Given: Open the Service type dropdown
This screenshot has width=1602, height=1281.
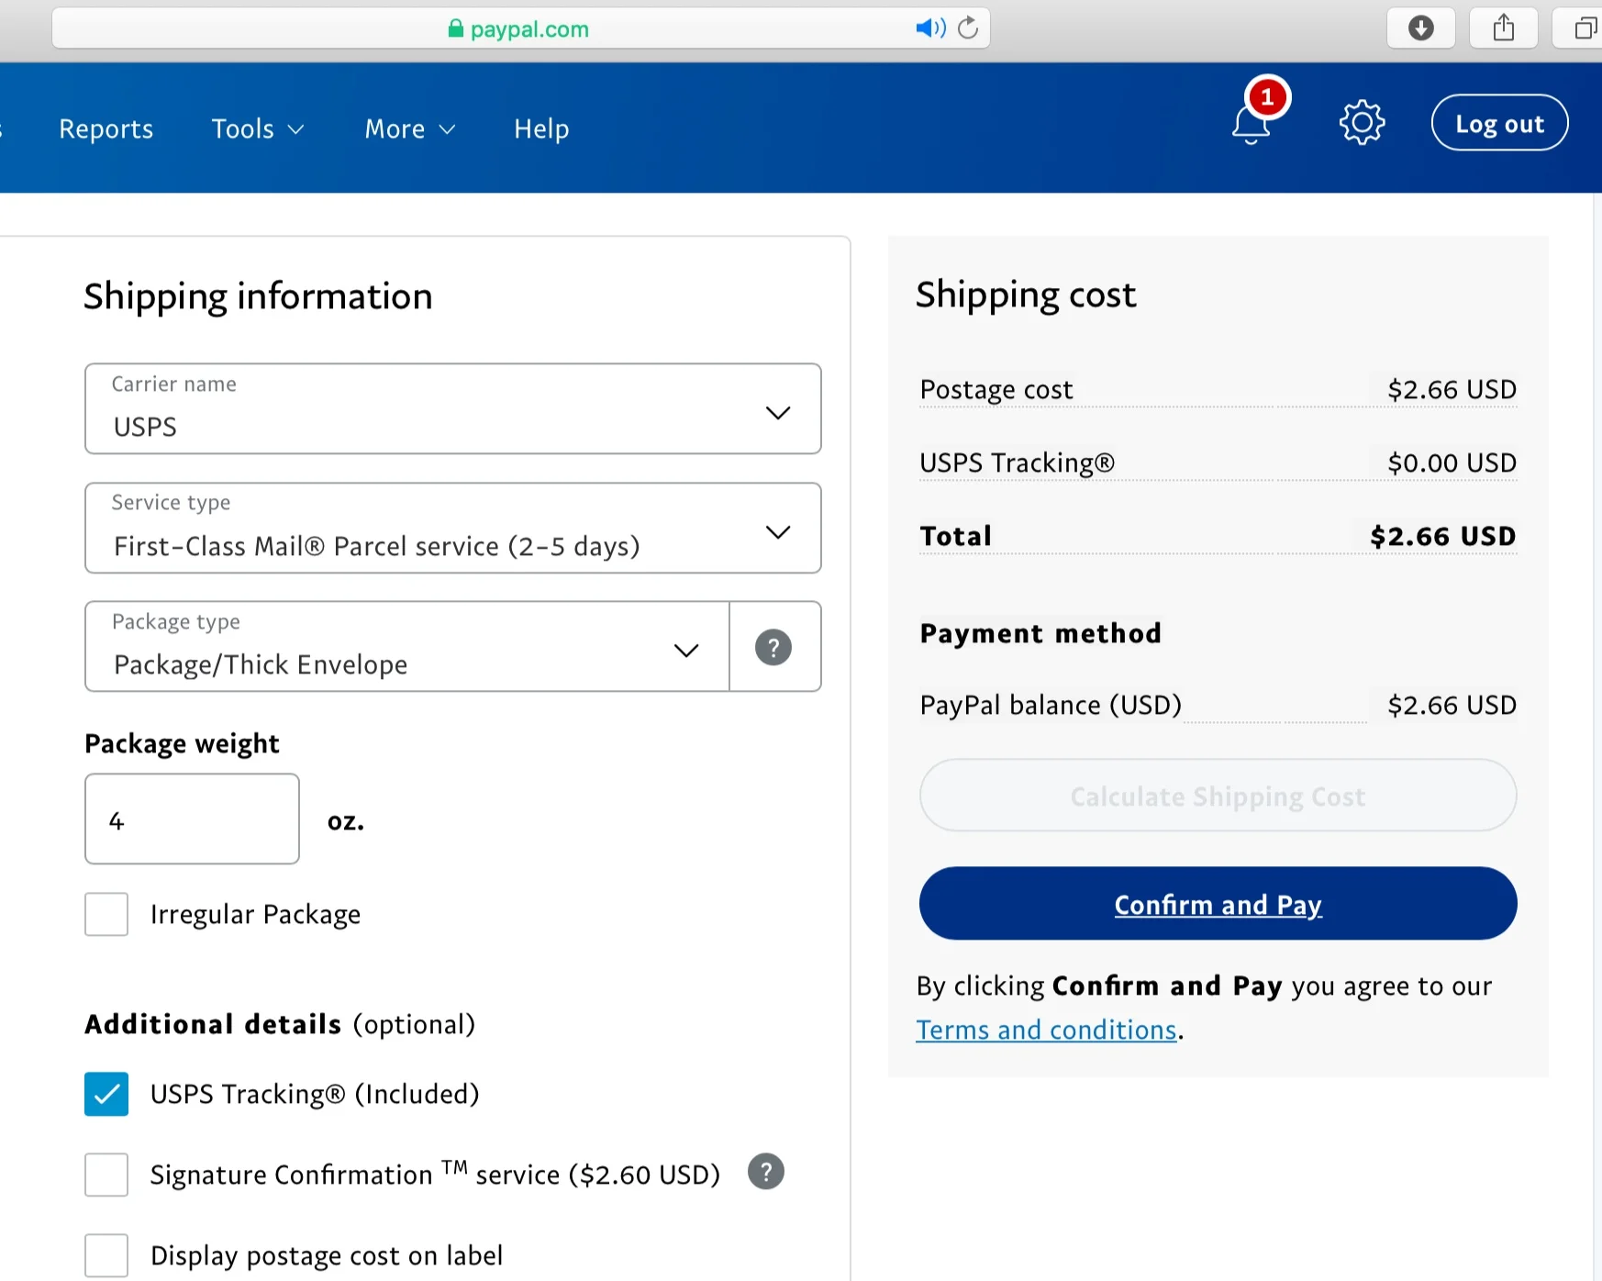Looking at the screenshot, I should pyautogui.click(x=453, y=529).
